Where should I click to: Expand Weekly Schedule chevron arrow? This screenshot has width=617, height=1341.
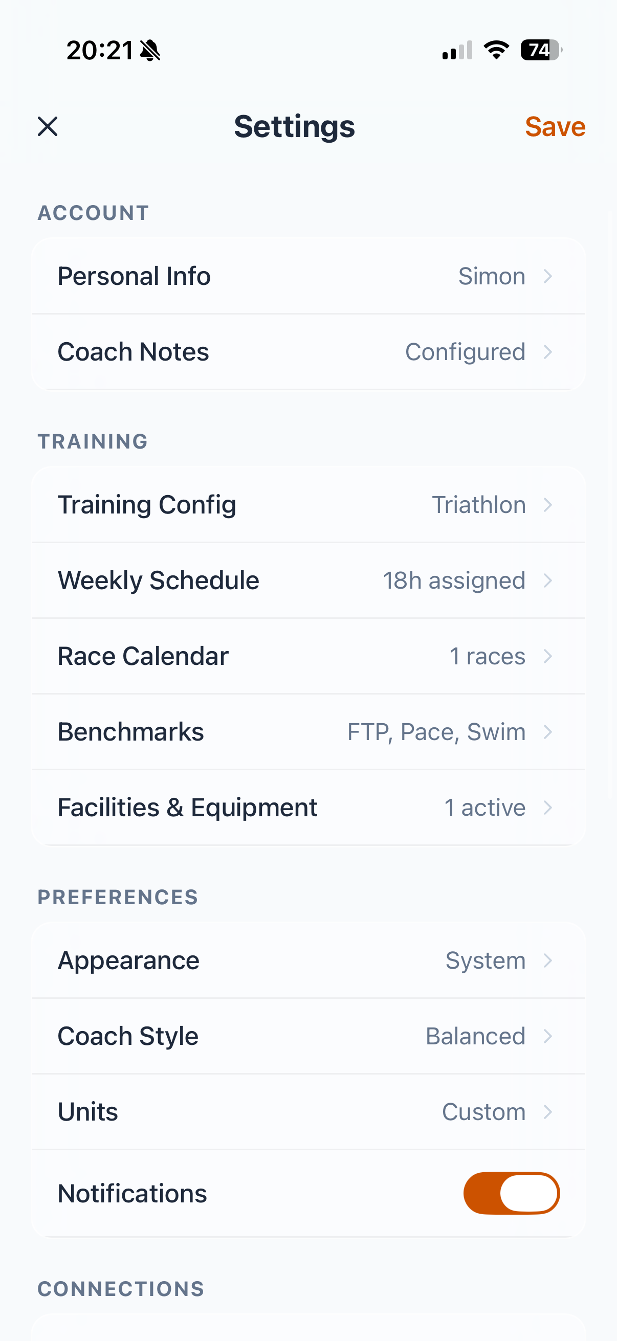(x=547, y=580)
